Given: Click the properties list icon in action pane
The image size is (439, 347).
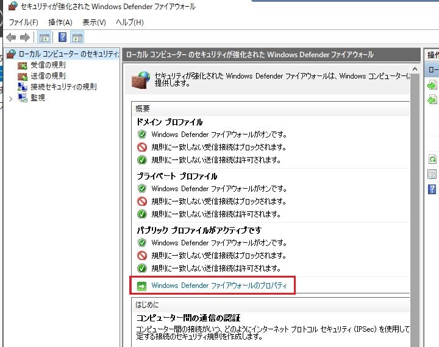Looking at the screenshot, I should [x=432, y=174].
